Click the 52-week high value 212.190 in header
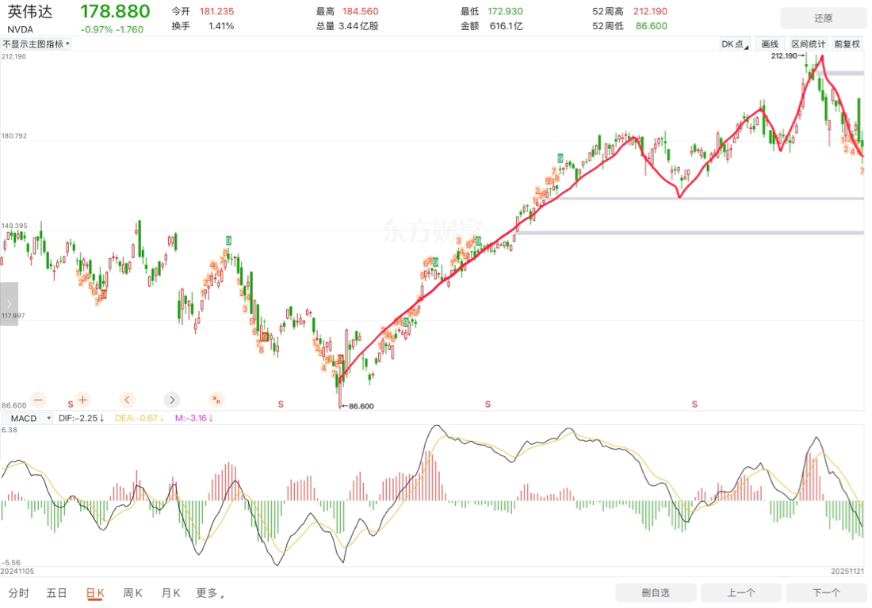The width and height of the screenshot is (872, 608). click(x=650, y=11)
